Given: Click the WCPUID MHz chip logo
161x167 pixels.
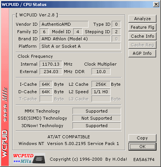Looking at the screenshot, I should click(29, 158).
